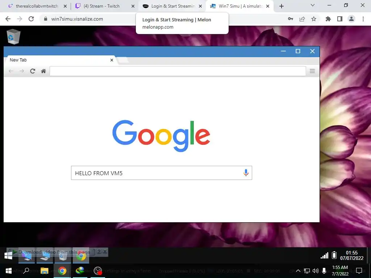Open a new tab in the simulated browser
This screenshot has height=278, width=371.
point(123,60)
